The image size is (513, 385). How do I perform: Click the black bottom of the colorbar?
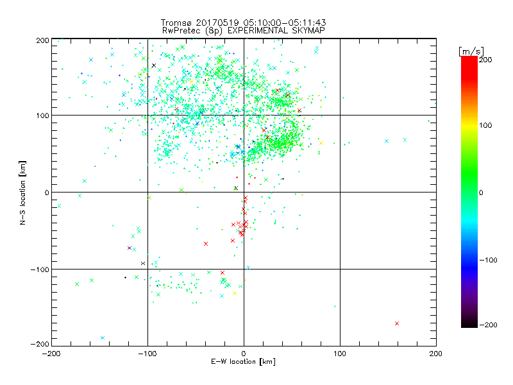pos(469,323)
